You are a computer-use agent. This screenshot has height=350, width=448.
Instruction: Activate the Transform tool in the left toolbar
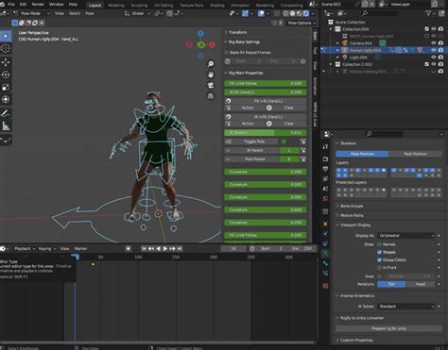(x=6, y=100)
